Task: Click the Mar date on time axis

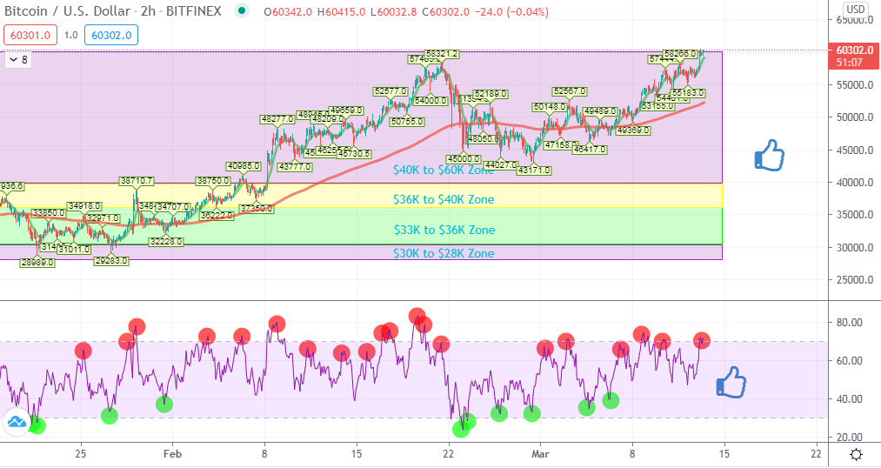Action: coord(540,453)
